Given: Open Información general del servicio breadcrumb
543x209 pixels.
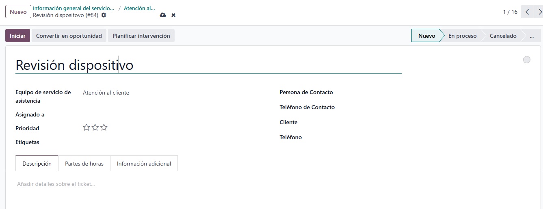Looking at the screenshot, I should 73,8.
